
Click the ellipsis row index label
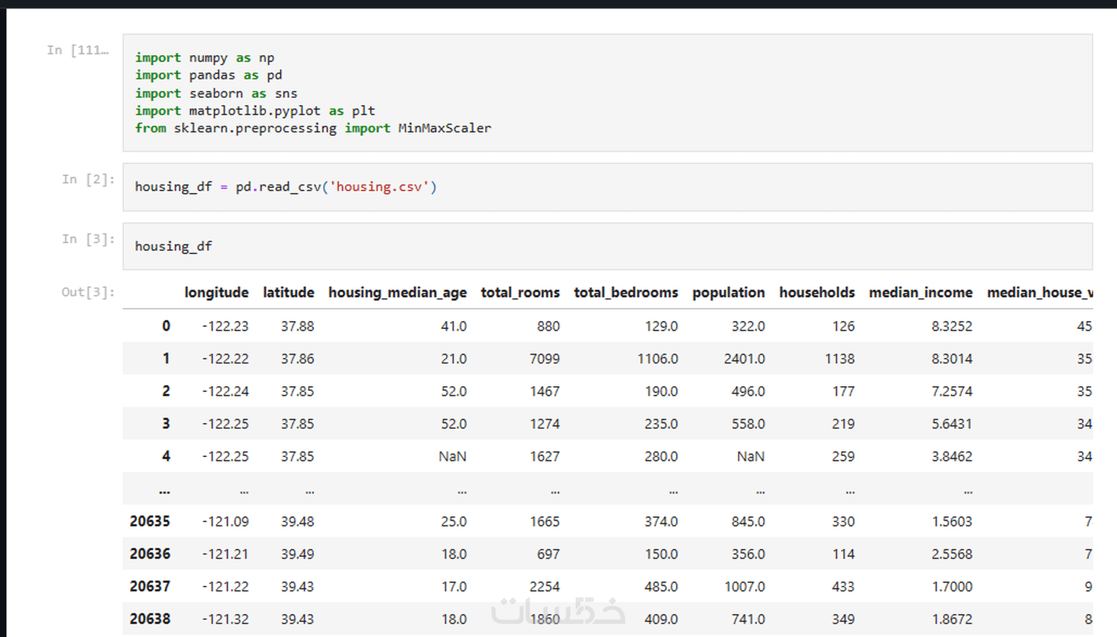(164, 491)
